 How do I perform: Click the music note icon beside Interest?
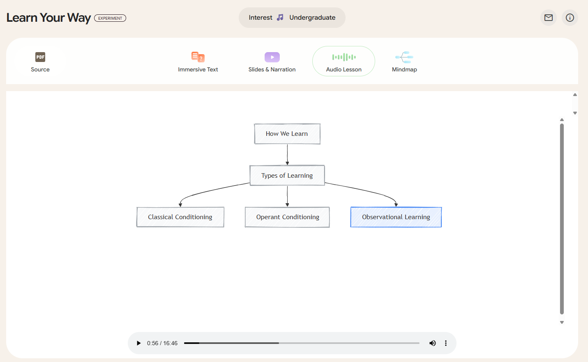pos(281,17)
